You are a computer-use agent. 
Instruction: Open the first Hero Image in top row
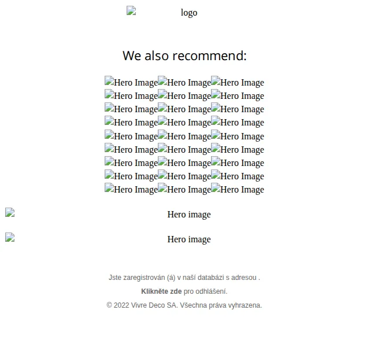click(131, 82)
